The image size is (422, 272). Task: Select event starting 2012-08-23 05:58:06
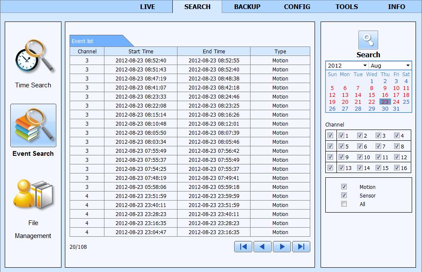click(190, 187)
